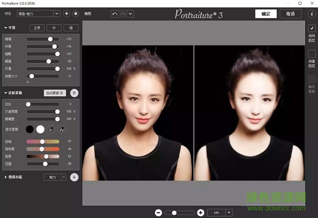Screen dimensions: 318x218
Task: Click the white mask color swatch
Action: (x=40, y=129)
